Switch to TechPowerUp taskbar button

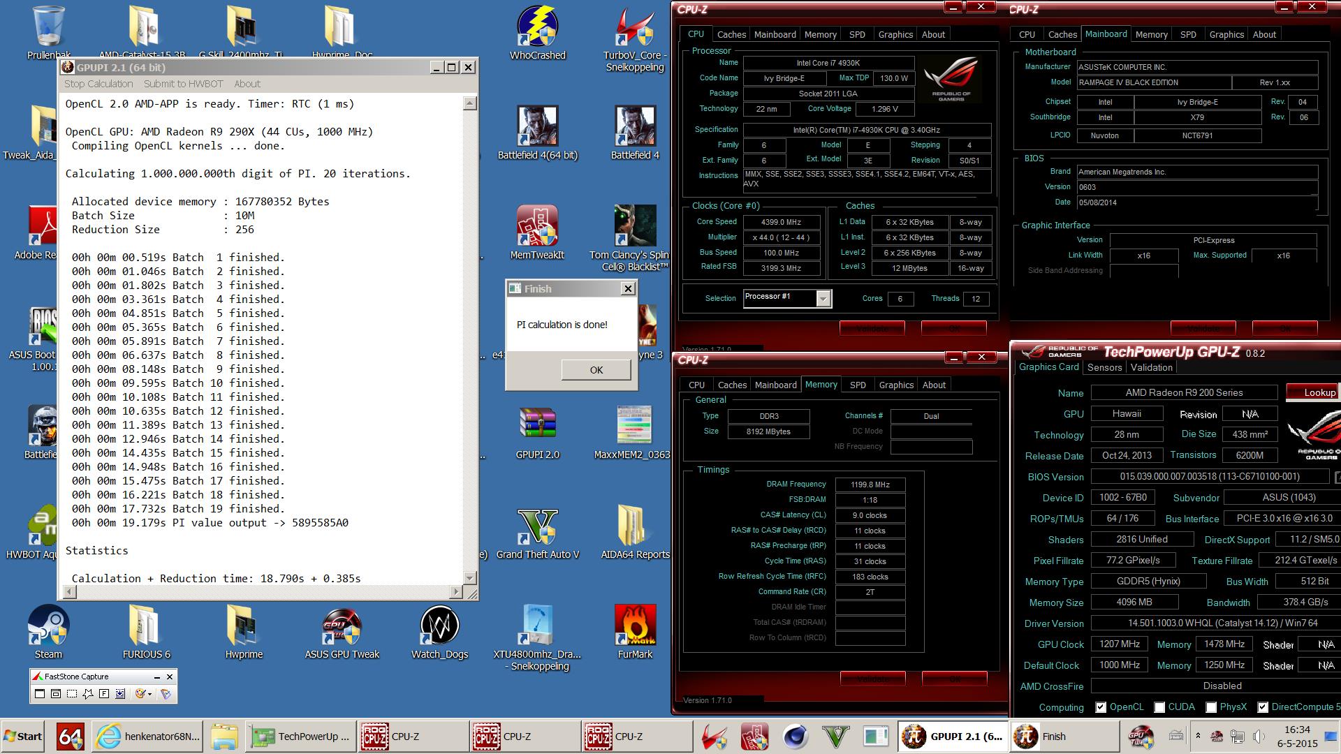(300, 737)
